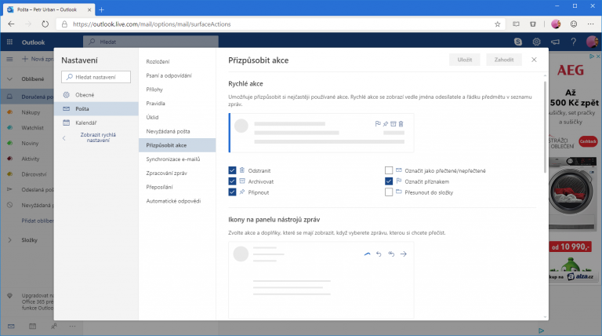602x336 pixels.
Task: Open browser settings and more ellipsis
Action: (x=591, y=24)
